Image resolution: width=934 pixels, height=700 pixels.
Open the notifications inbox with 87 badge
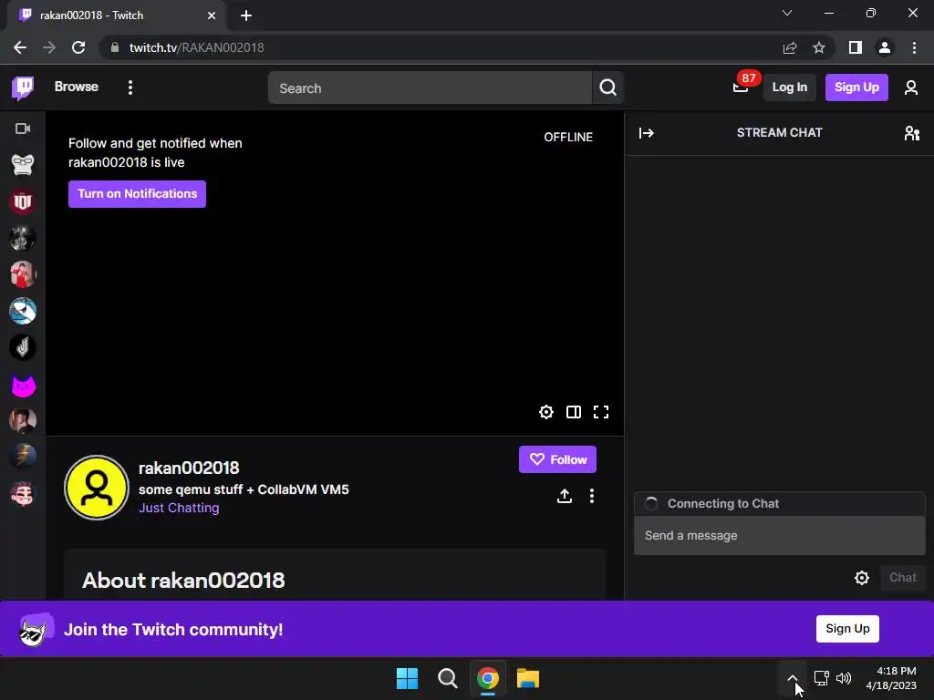point(741,87)
